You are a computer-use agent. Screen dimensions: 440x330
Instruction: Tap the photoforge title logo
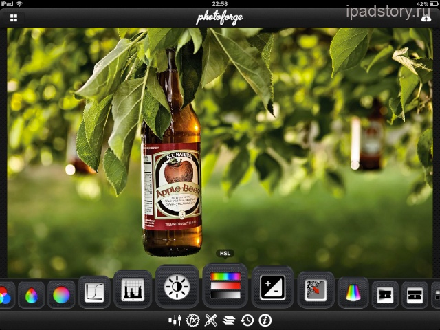click(219, 19)
